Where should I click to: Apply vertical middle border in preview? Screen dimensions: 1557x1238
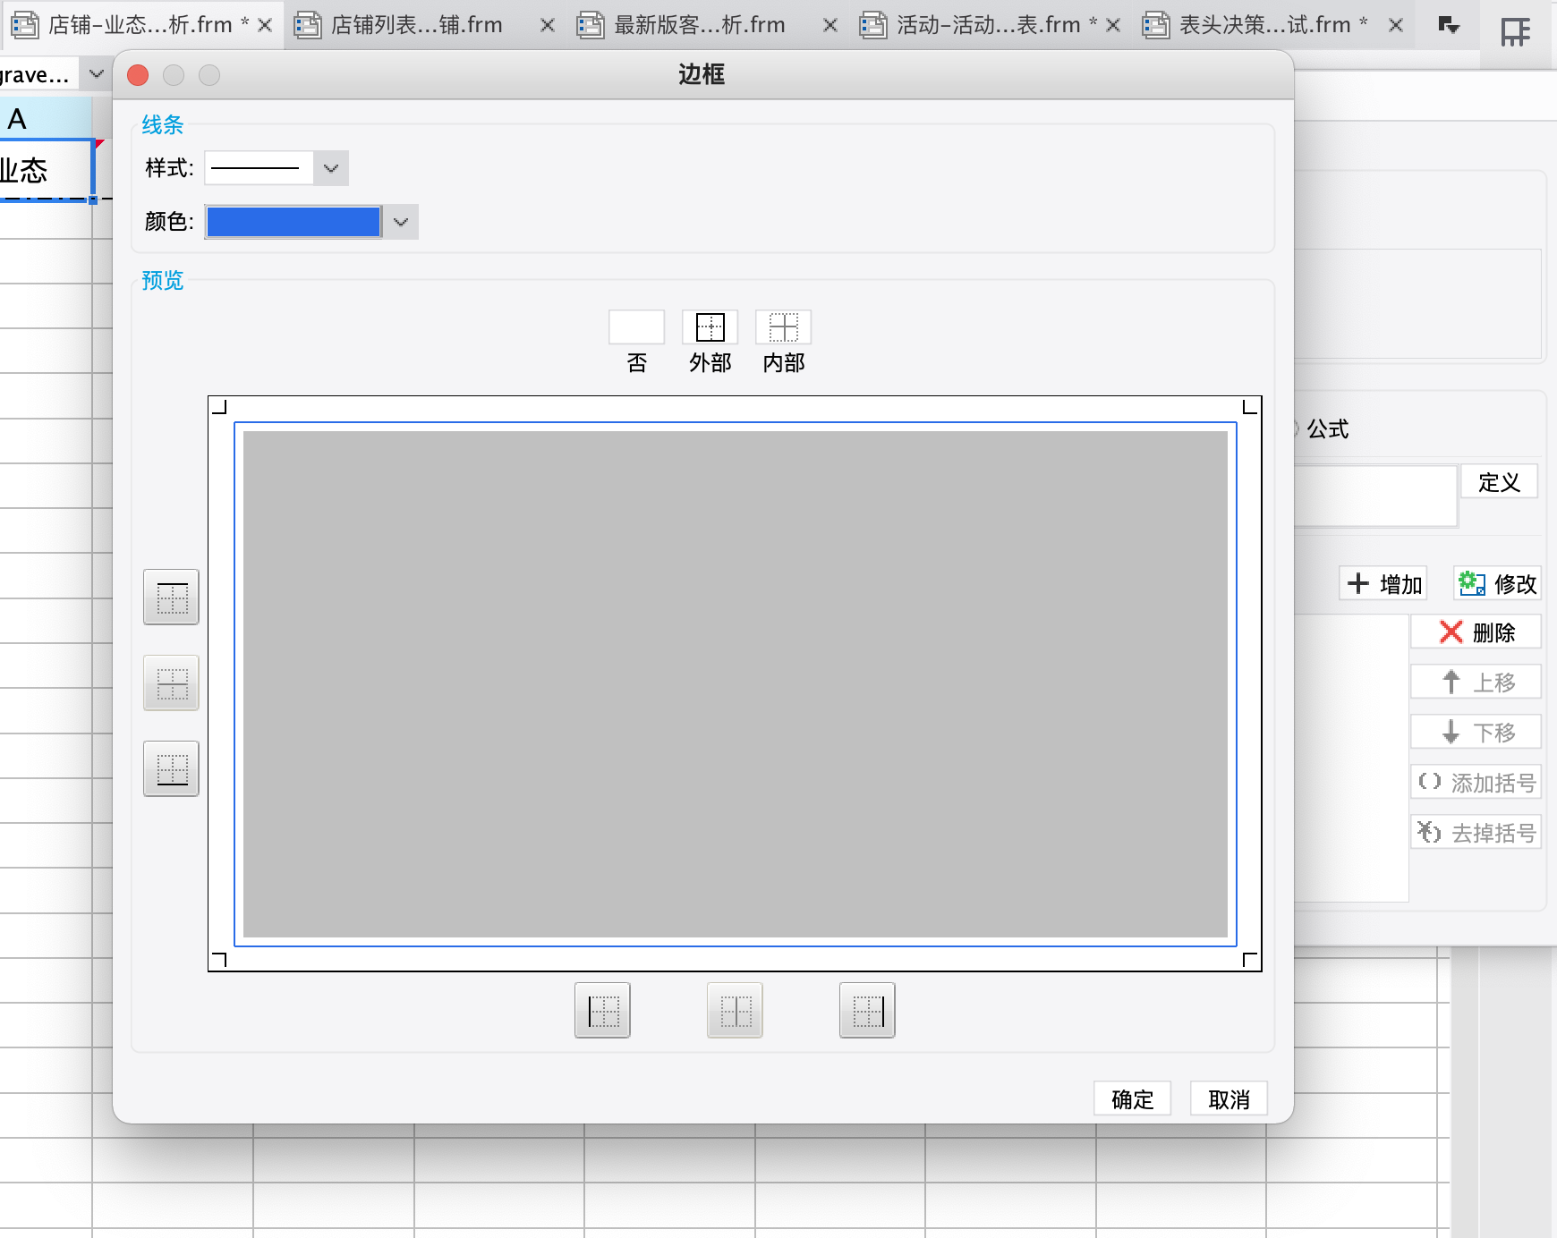pyautogui.click(x=735, y=1010)
